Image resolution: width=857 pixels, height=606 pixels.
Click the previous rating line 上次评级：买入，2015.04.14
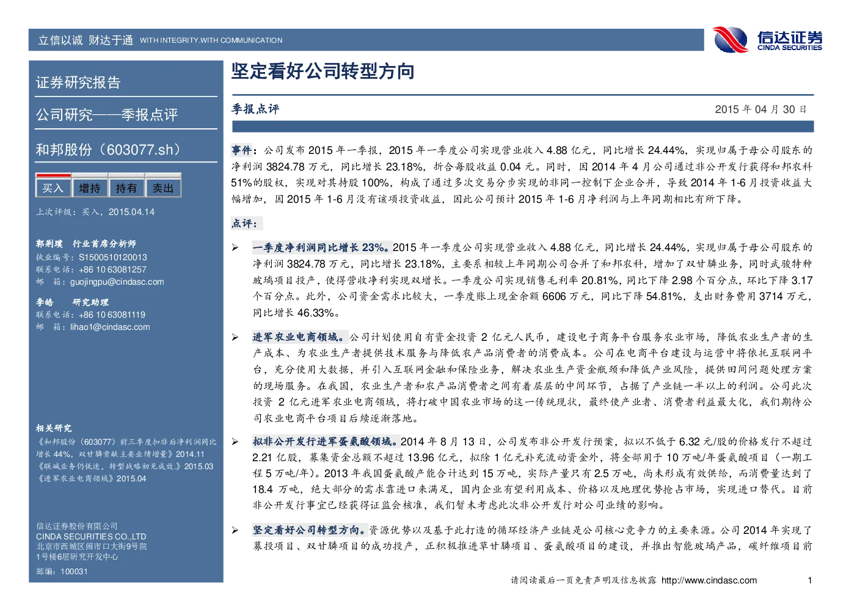click(x=95, y=212)
